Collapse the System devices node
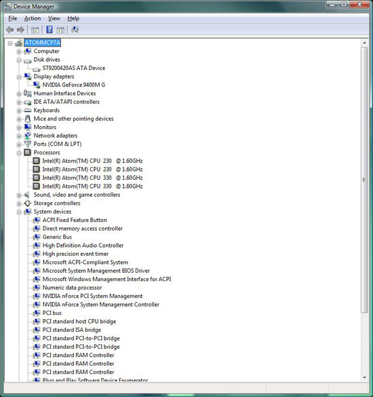 click(19, 212)
